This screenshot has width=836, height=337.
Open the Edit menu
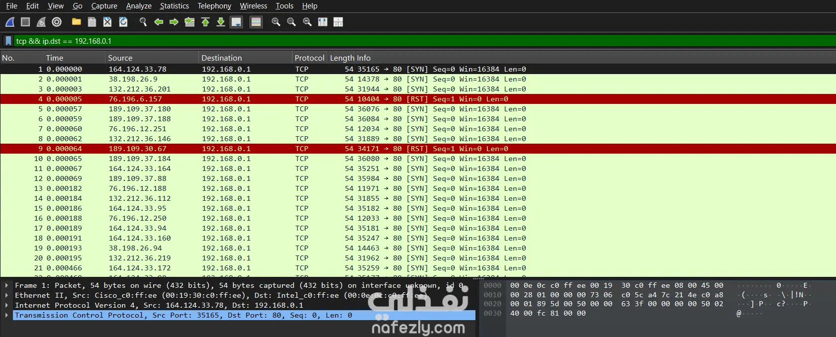(32, 6)
